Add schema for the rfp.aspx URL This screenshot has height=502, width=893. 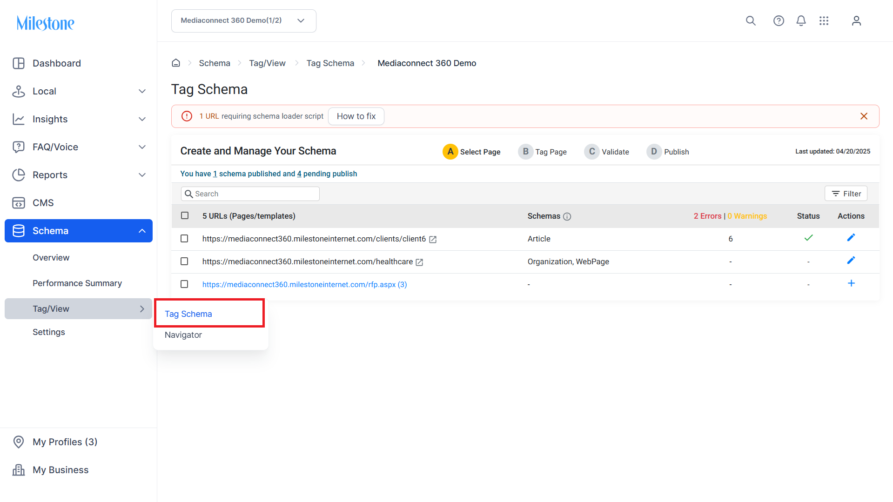click(851, 283)
